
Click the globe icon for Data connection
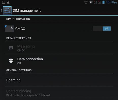(11, 61)
